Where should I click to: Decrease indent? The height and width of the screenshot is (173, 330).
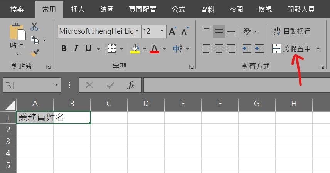pos(247,49)
